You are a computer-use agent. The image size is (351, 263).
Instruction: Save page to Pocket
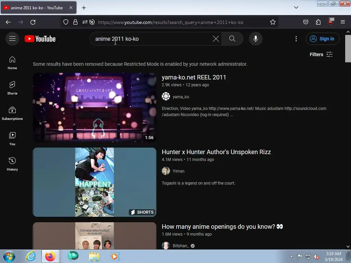point(305,22)
